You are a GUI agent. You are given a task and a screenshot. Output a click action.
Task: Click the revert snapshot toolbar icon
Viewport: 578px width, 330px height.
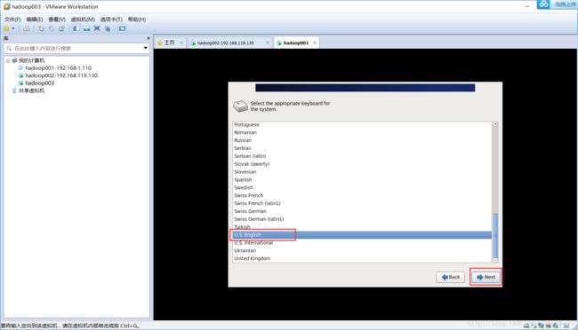click(52, 28)
